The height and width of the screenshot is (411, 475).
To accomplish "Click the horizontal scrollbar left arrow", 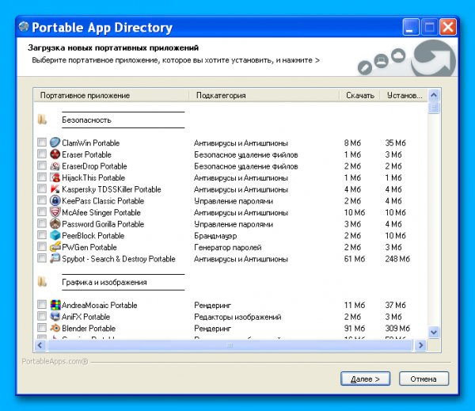I will [40, 345].
